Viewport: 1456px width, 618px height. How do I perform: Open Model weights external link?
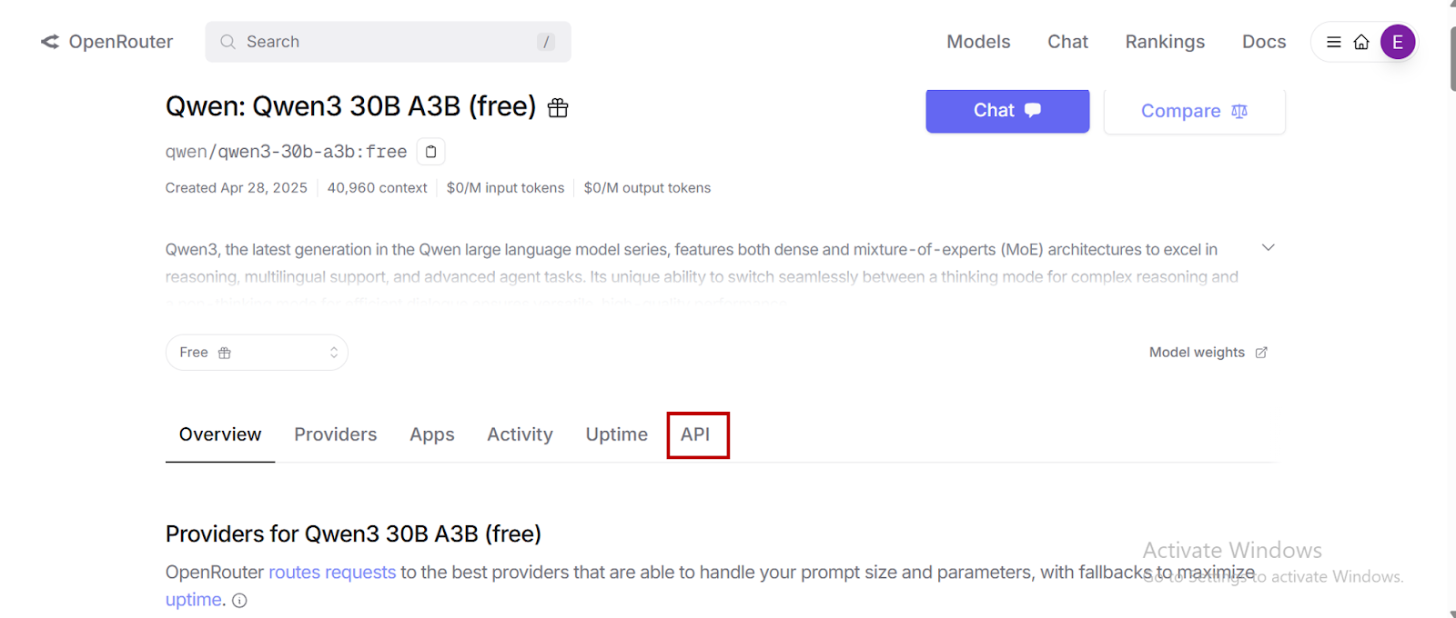coord(1208,353)
